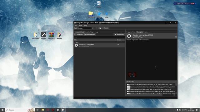Screen dimensions: 200x112
Task: Switch to the Applied Mods tab
Action: pos(131,32)
